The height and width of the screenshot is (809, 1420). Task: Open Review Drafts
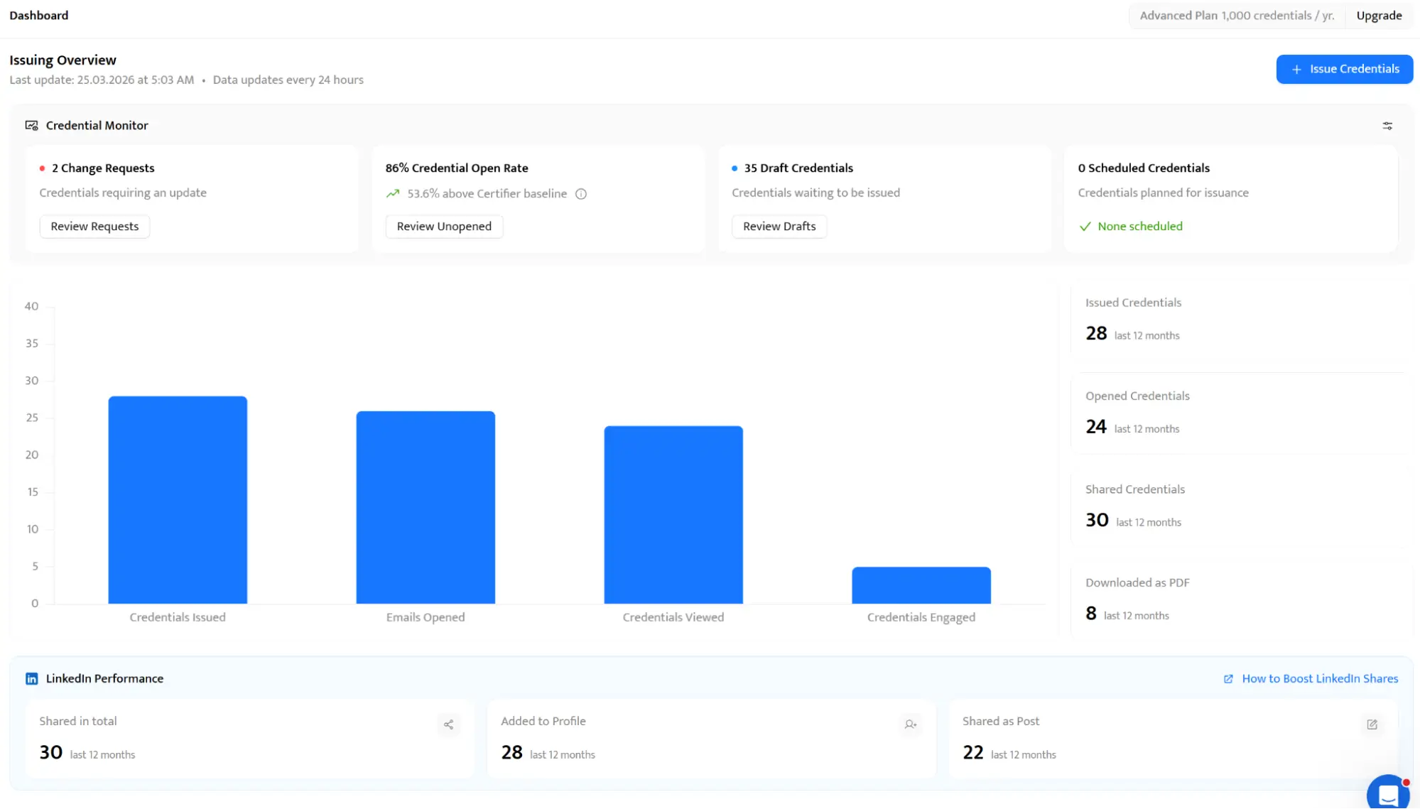tap(779, 227)
